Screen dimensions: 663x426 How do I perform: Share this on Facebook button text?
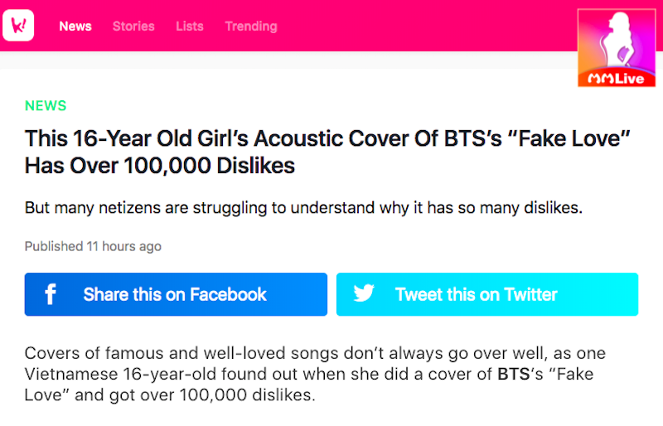175,294
